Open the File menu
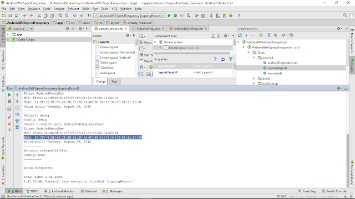The image size is (355, 199). pos(4,9)
